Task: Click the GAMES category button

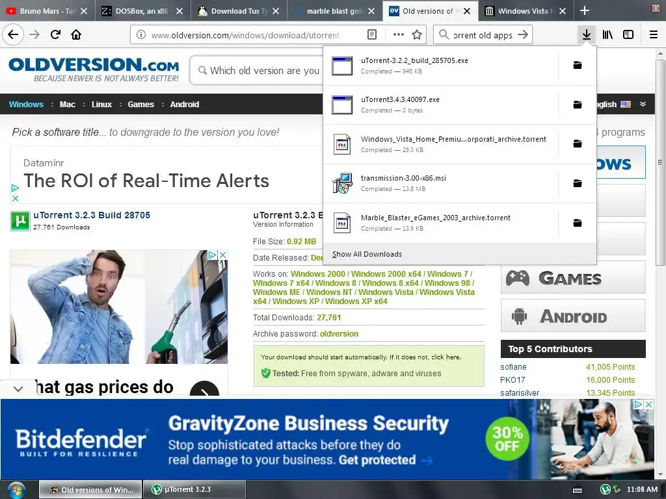Action: [x=573, y=278]
